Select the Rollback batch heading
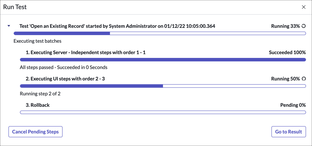This screenshot has height=146, width=312. pyautogui.click(x=38, y=105)
